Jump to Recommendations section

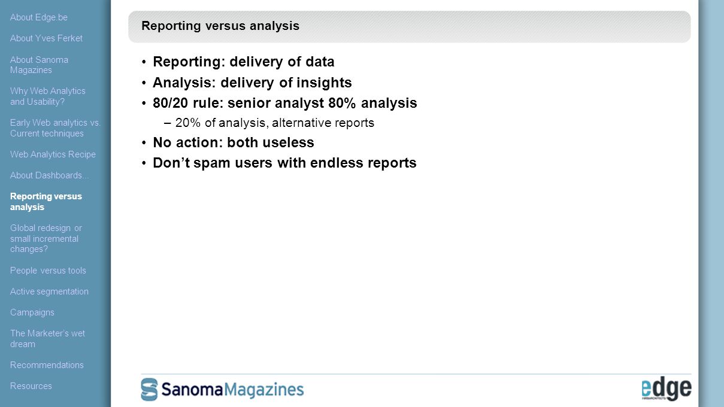pos(47,365)
